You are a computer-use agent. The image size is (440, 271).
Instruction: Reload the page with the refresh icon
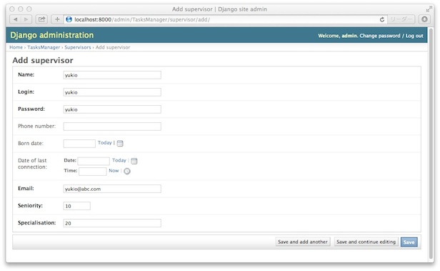382,19
